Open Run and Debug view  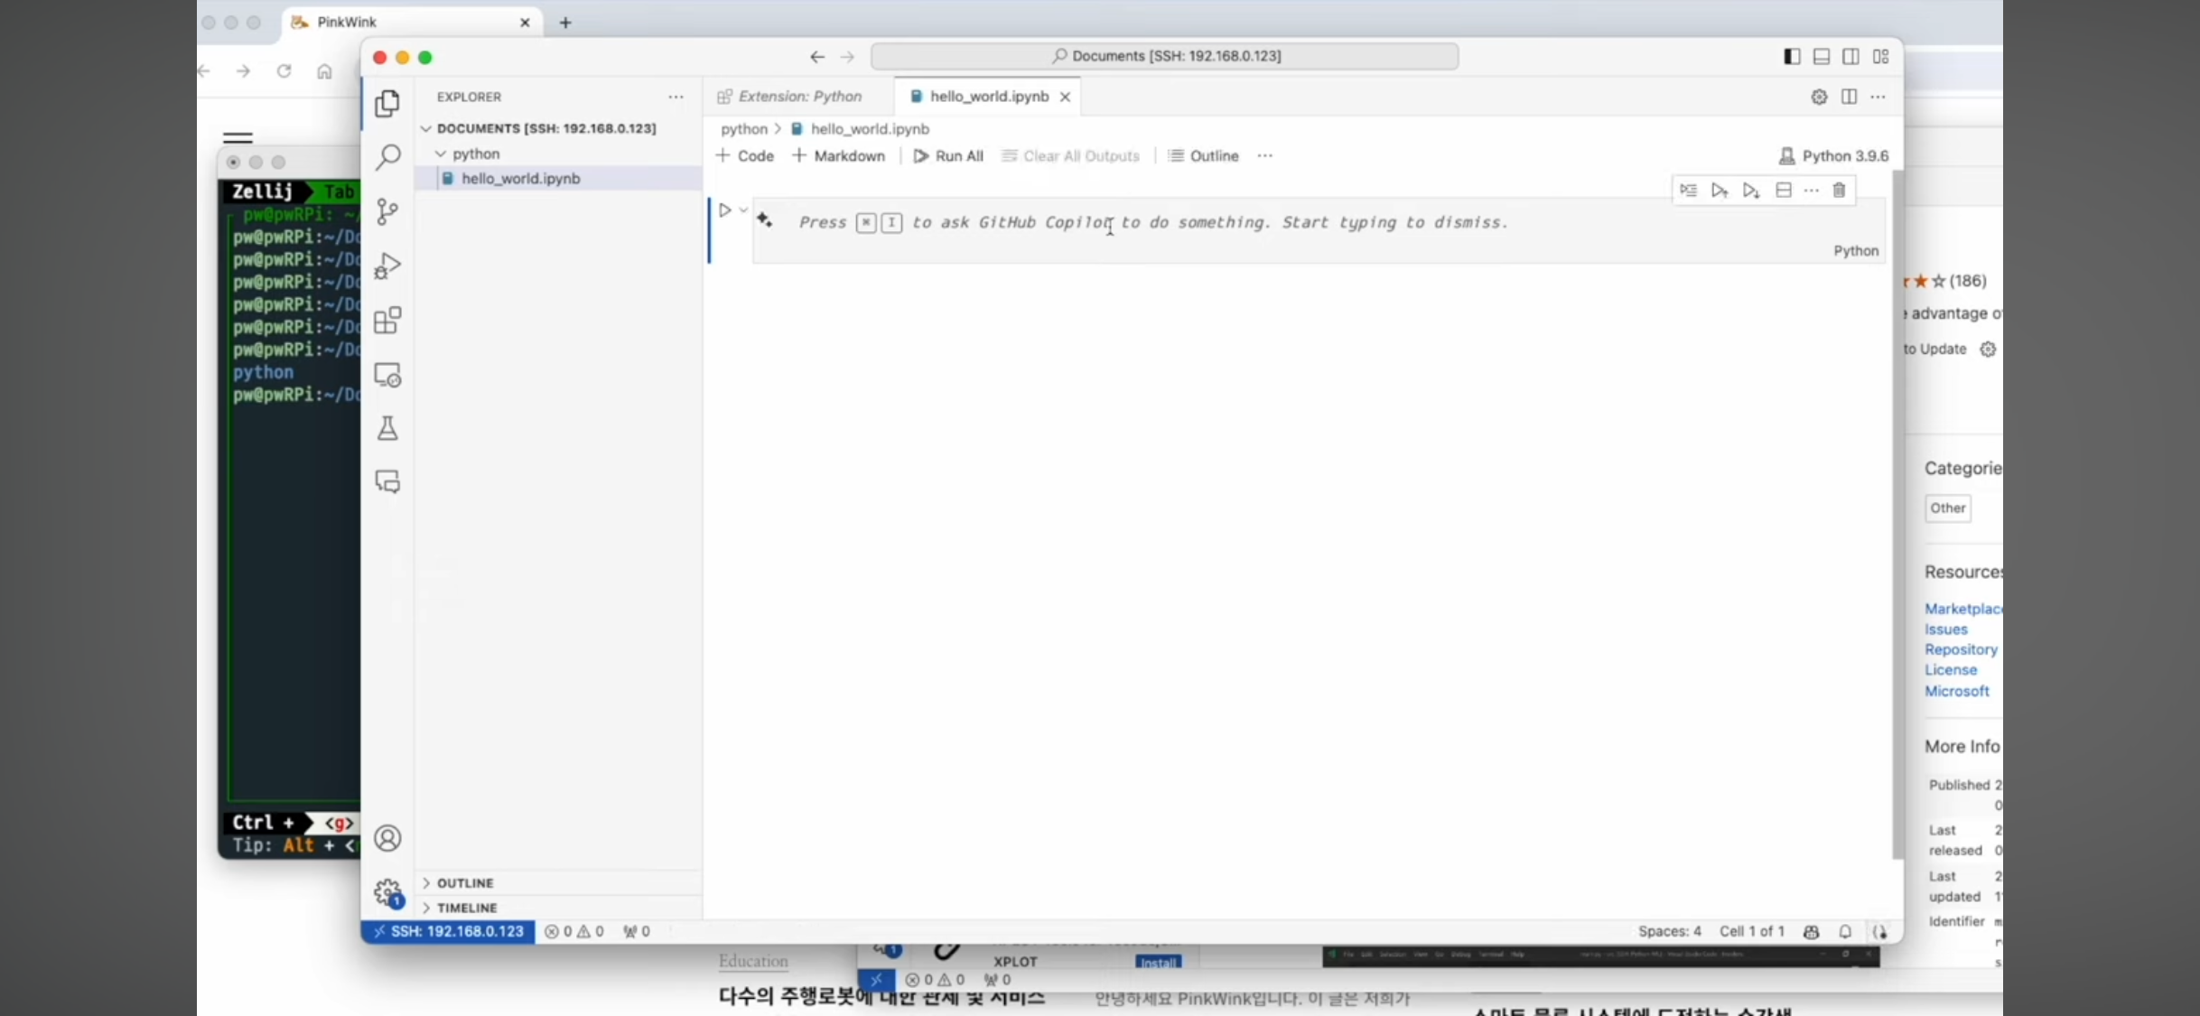(x=387, y=266)
